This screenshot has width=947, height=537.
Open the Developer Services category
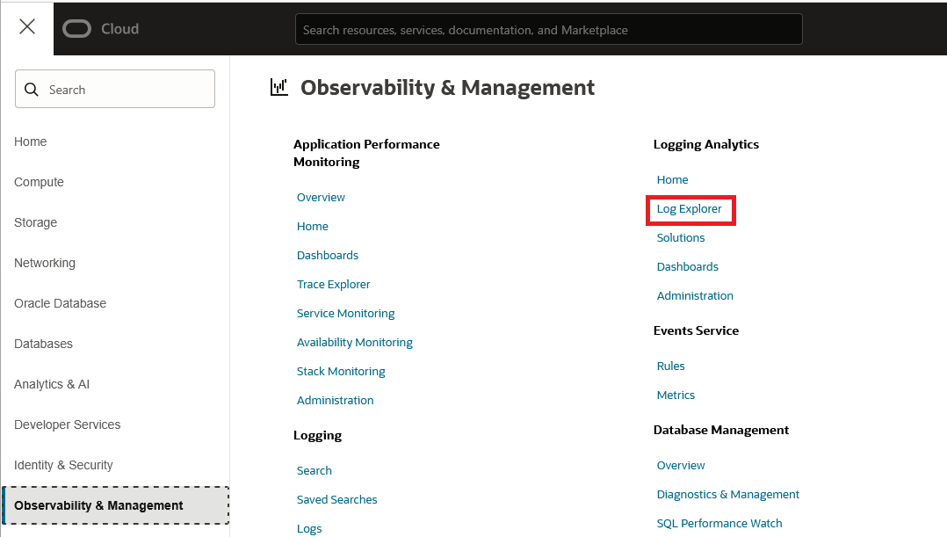coord(67,425)
